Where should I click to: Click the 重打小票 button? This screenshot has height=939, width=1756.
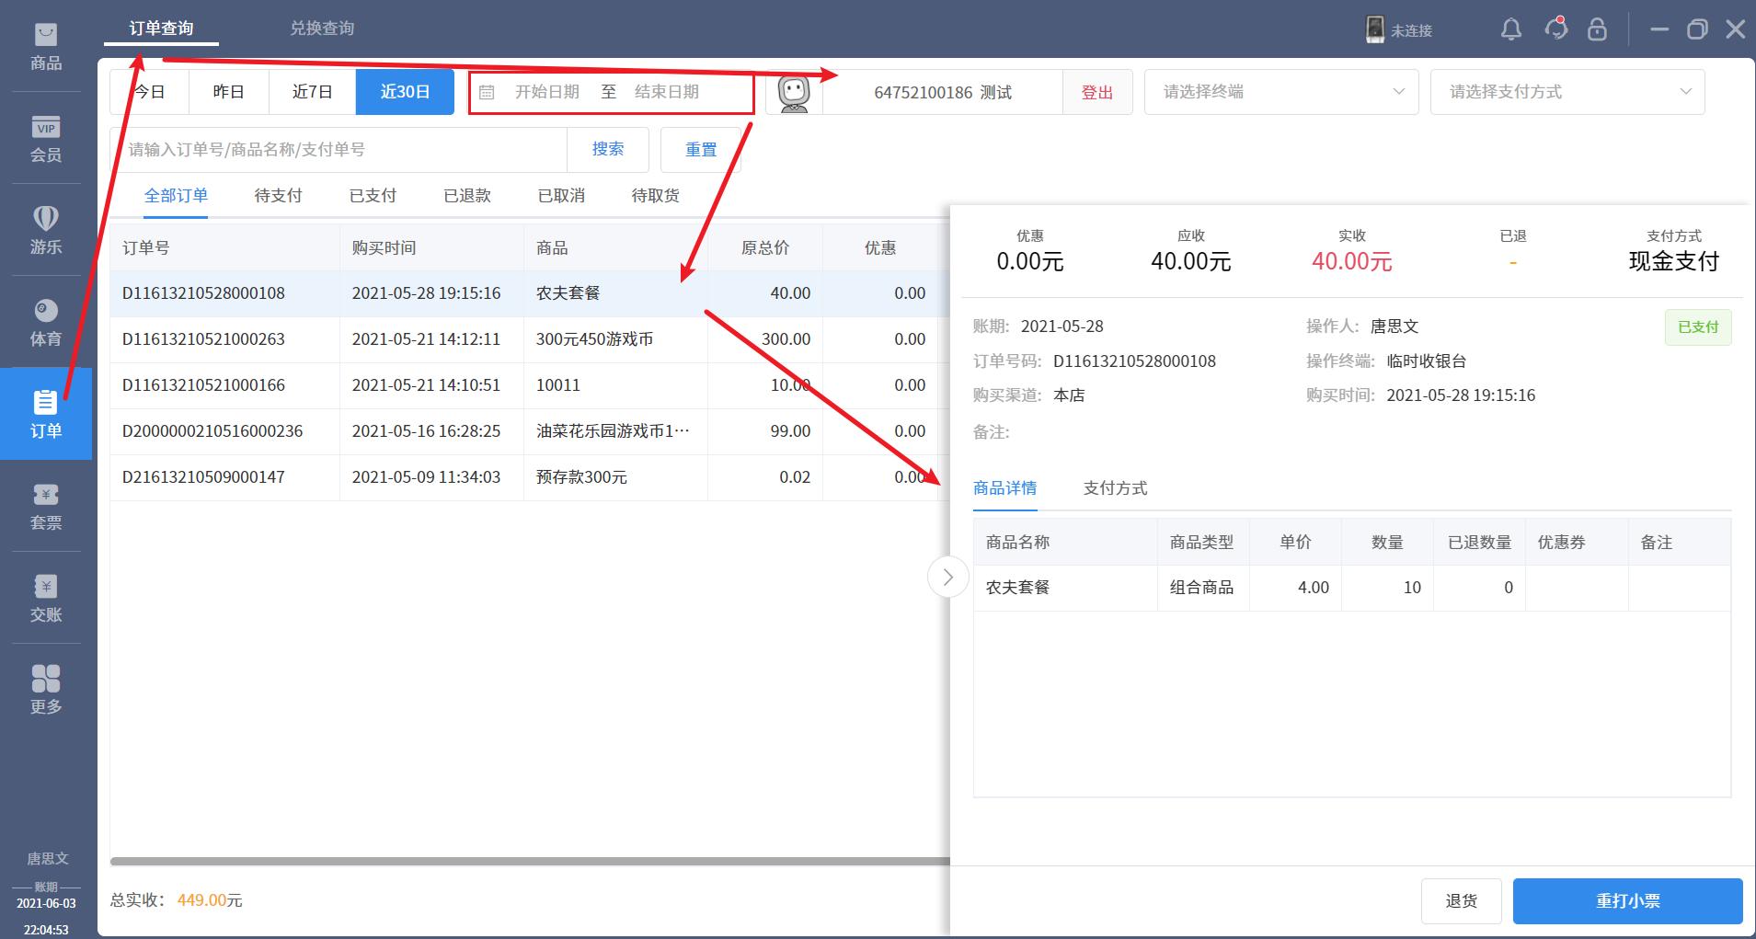(x=1628, y=901)
